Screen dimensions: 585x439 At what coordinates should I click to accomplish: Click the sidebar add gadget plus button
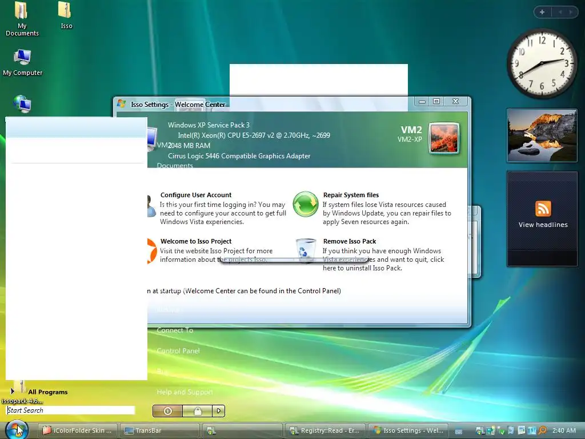(542, 12)
